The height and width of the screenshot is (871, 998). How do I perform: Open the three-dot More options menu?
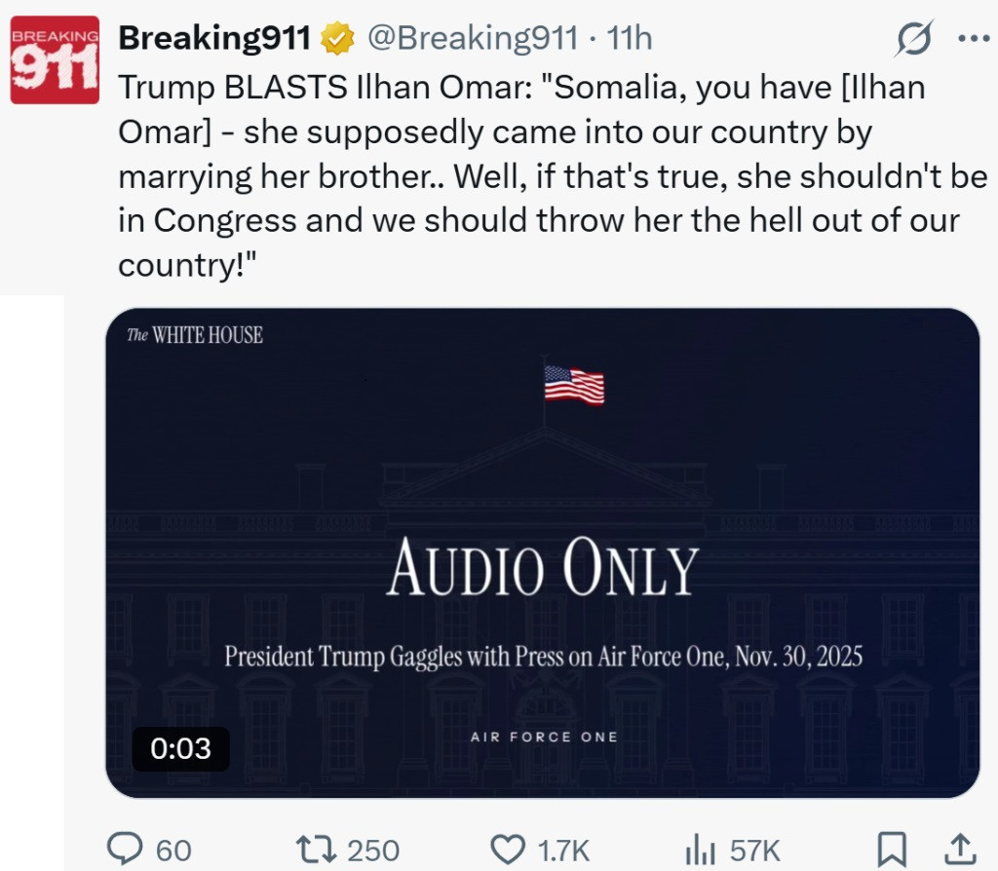[974, 39]
